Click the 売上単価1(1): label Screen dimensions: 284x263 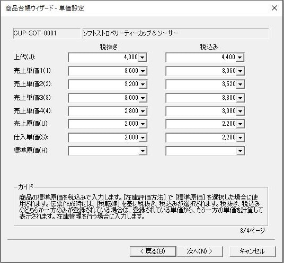(x=33, y=71)
